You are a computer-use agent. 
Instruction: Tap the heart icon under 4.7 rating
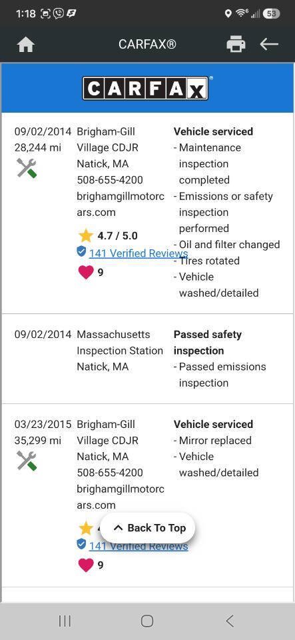[85, 272]
